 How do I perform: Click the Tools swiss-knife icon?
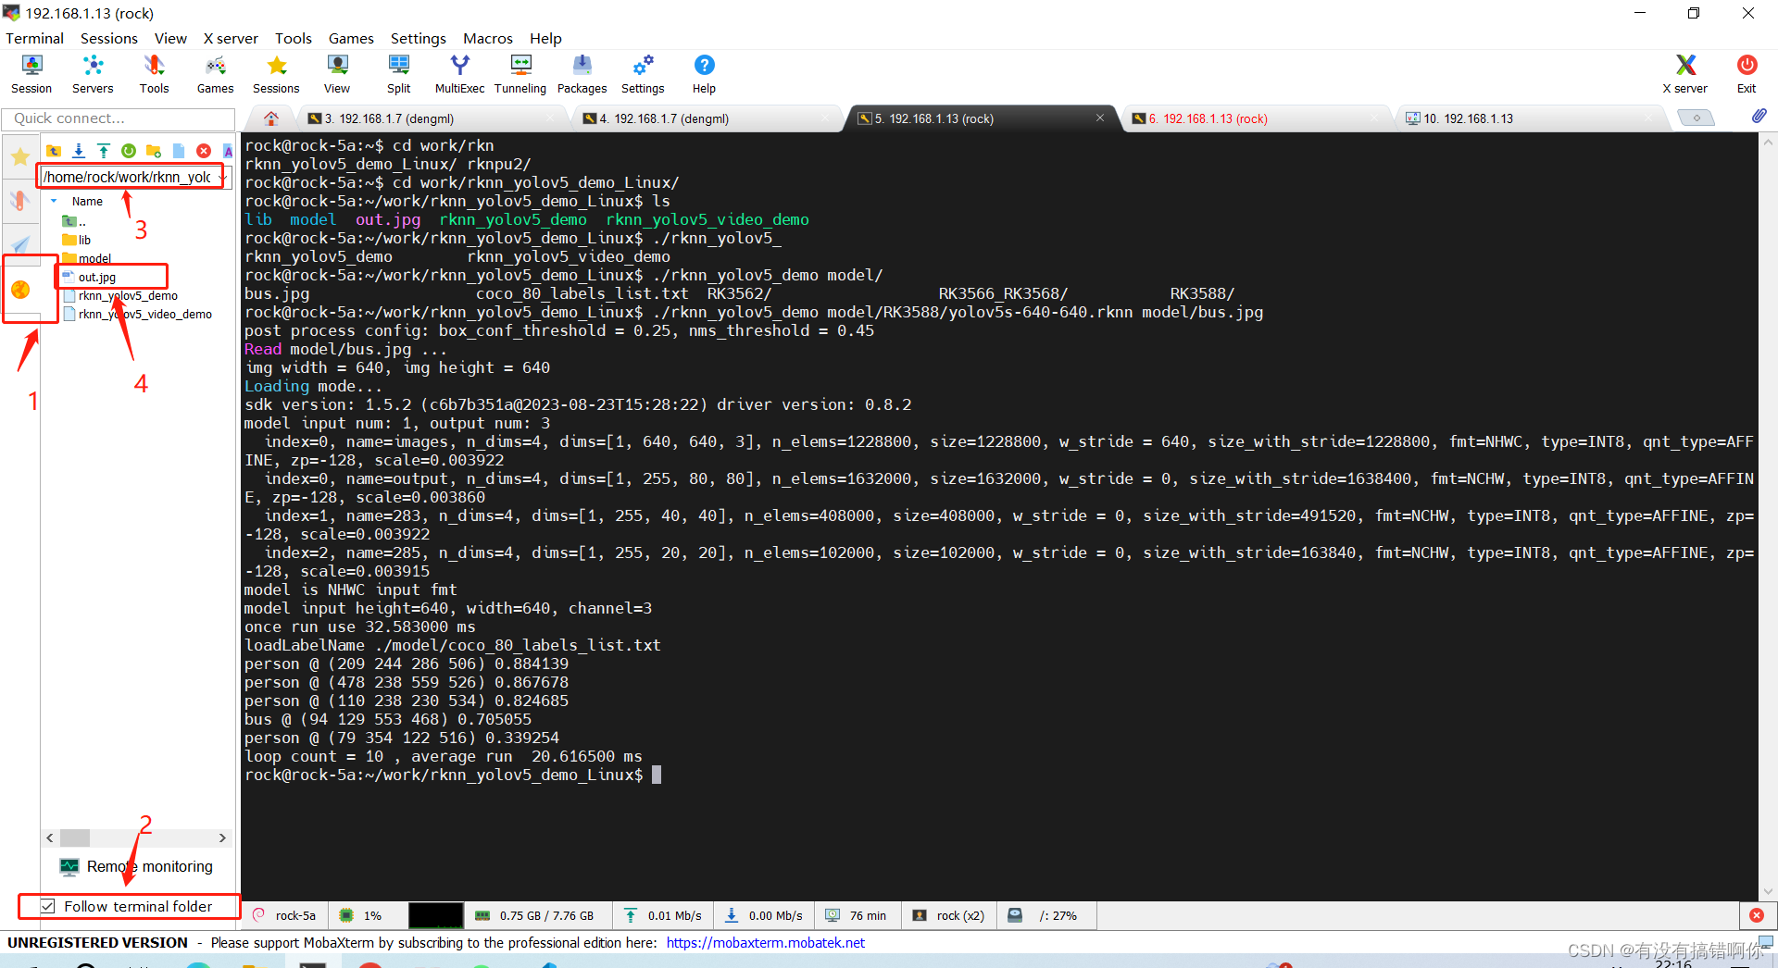click(154, 74)
